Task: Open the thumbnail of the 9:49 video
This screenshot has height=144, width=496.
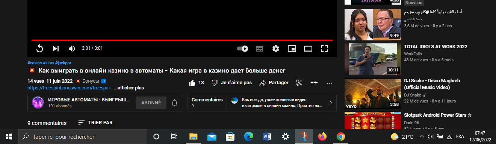Action: pyautogui.click(x=373, y=24)
